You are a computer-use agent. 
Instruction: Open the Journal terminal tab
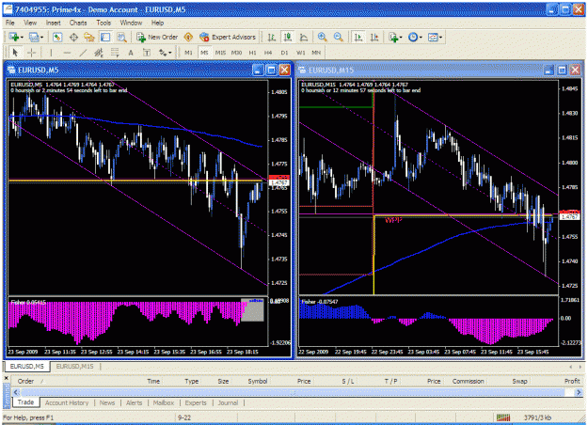[228, 402]
